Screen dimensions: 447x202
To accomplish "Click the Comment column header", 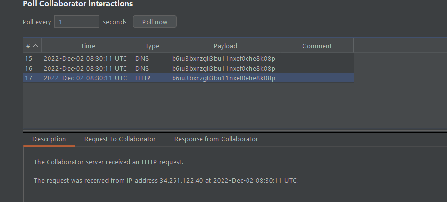I will [x=317, y=46].
